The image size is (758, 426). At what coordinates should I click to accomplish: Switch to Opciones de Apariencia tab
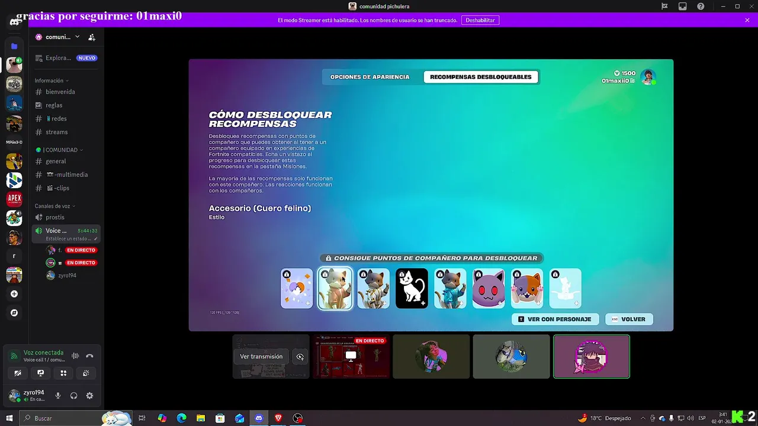[x=370, y=77]
